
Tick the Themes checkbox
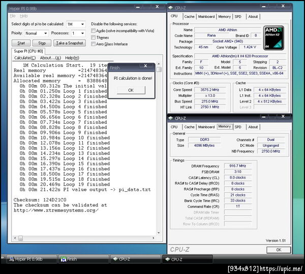[x=94, y=37]
